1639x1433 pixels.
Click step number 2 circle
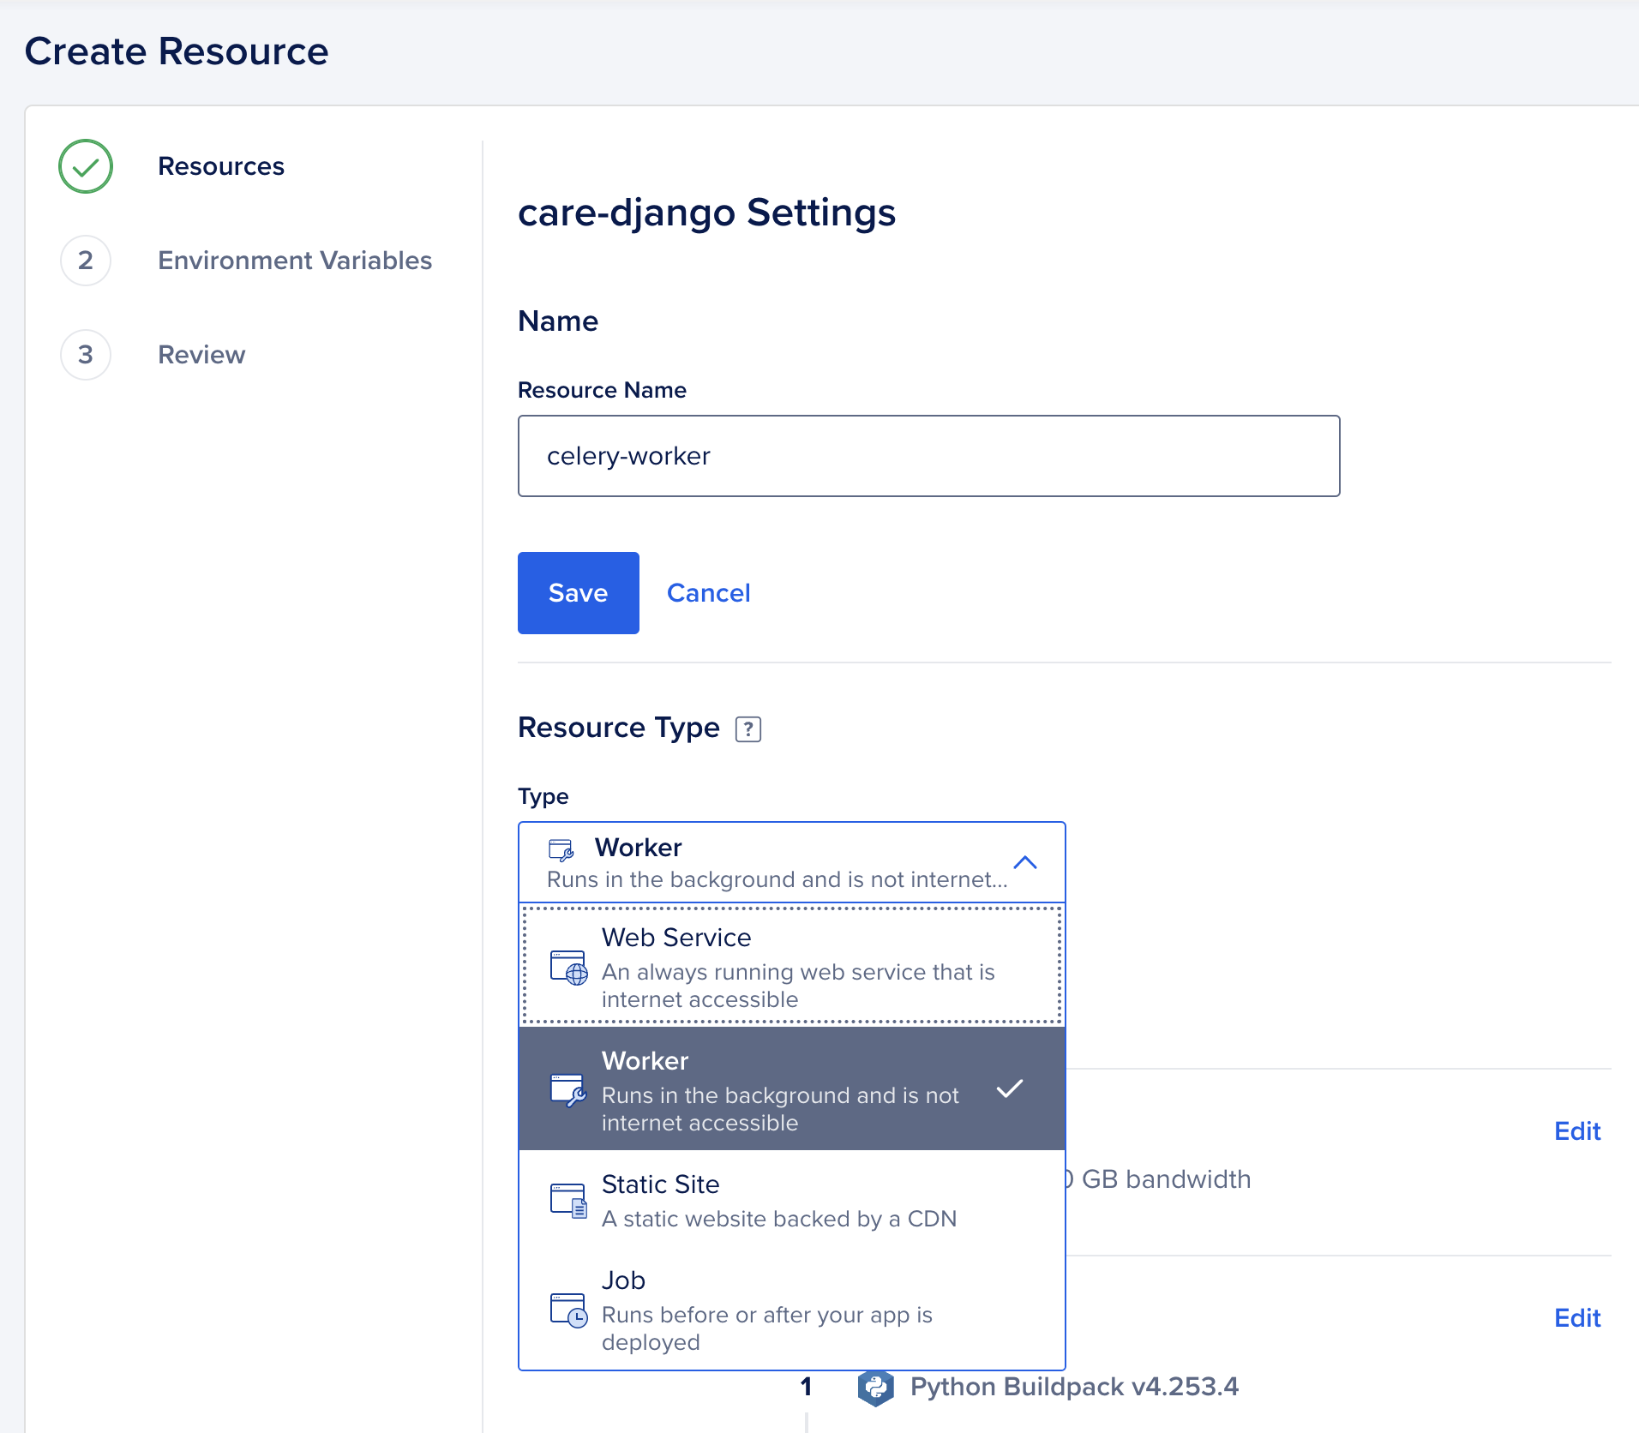tap(86, 261)
